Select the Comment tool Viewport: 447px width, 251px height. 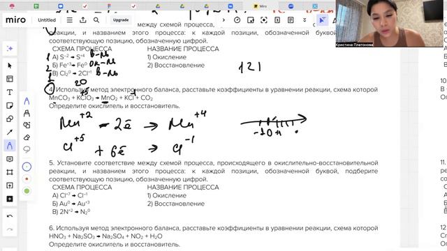coord(10,159)
